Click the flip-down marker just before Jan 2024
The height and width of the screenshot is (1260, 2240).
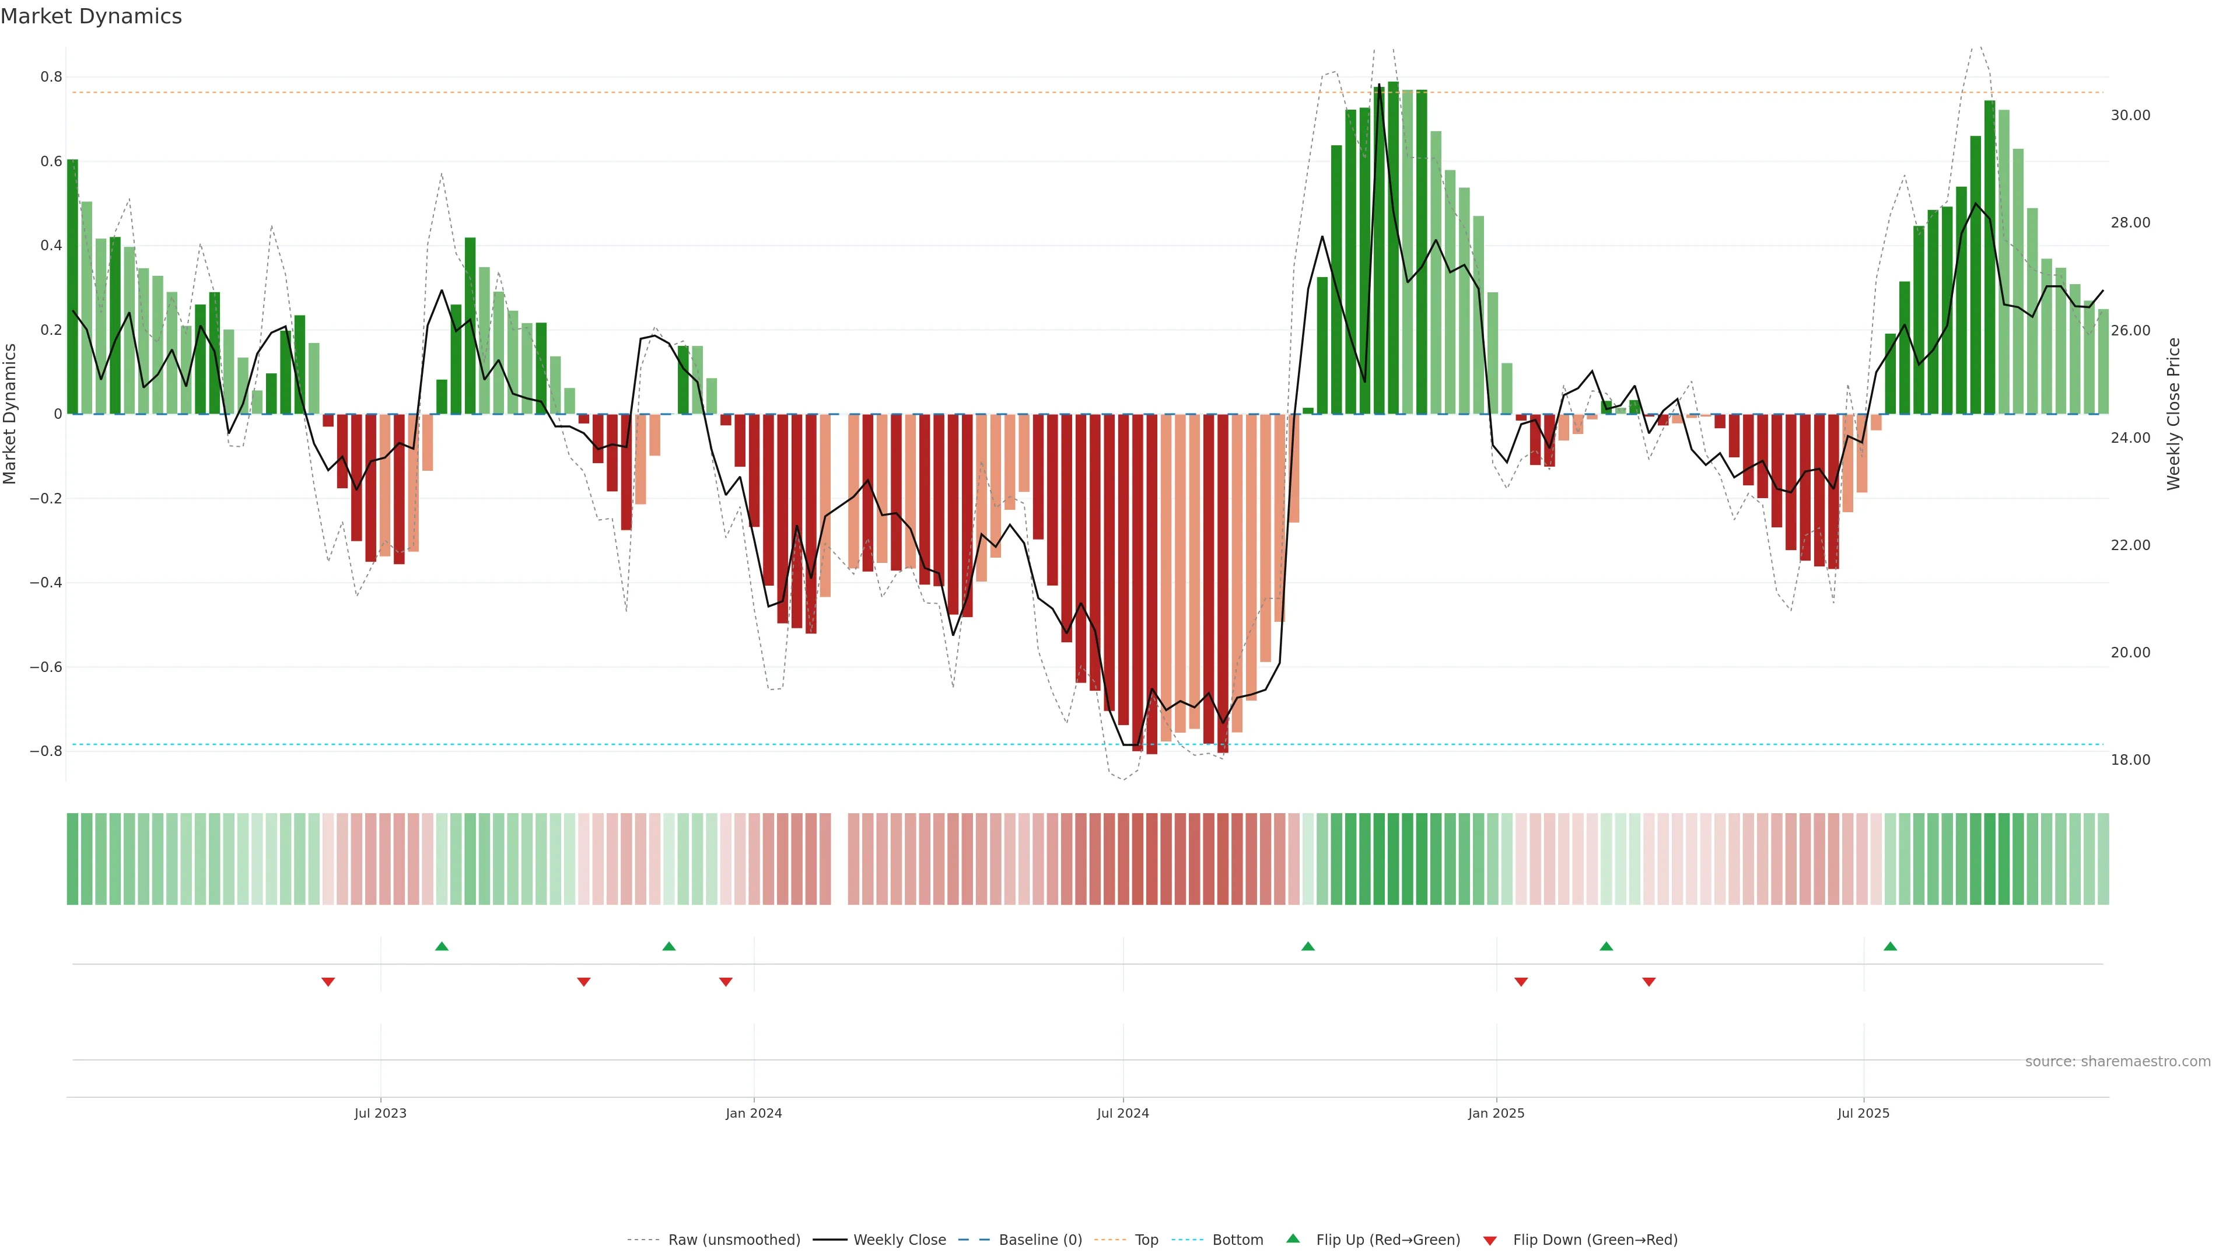coord(726,982)
